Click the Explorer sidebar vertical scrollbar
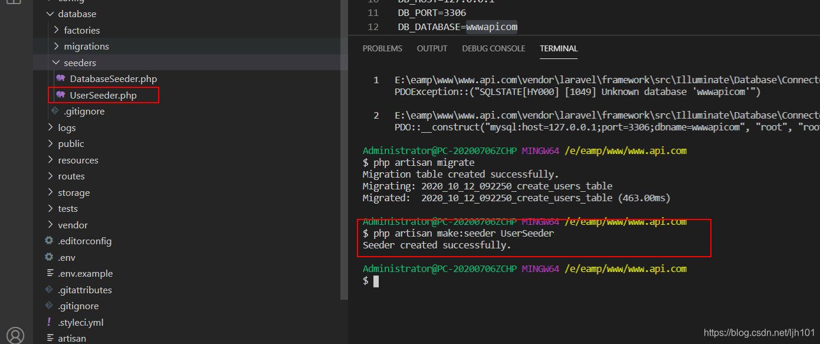The image size is (820, 344). [x=345, y=150]
